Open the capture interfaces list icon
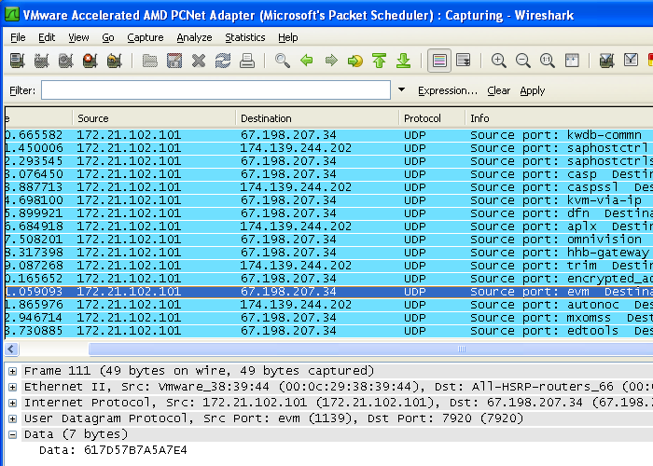Viewport: 653px width, 466px height. pos(18,61)
